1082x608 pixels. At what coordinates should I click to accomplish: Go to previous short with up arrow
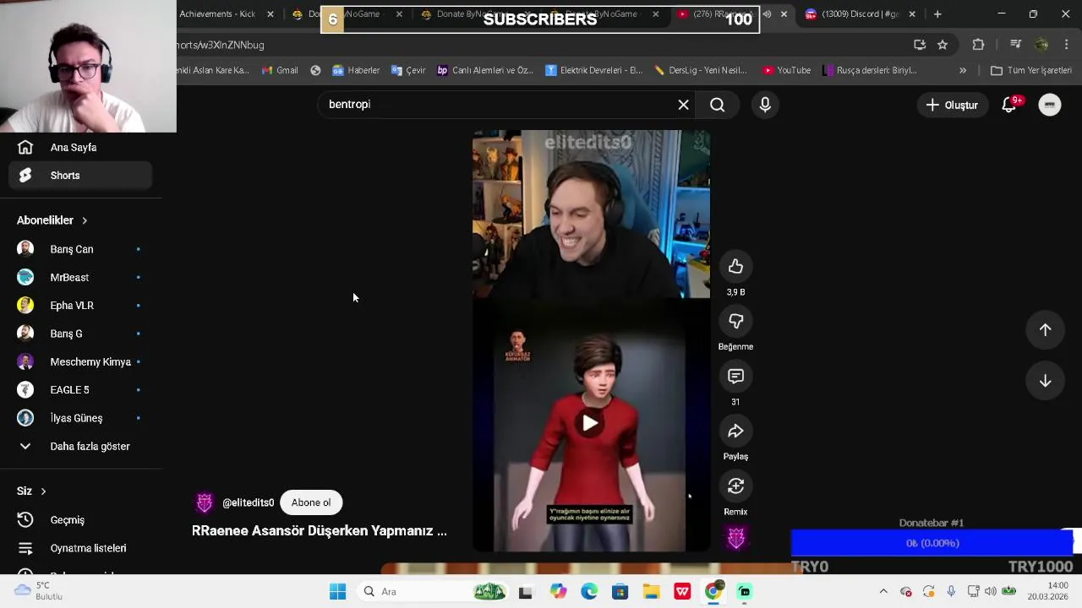pyautogui.click(x=1045, y=330)
